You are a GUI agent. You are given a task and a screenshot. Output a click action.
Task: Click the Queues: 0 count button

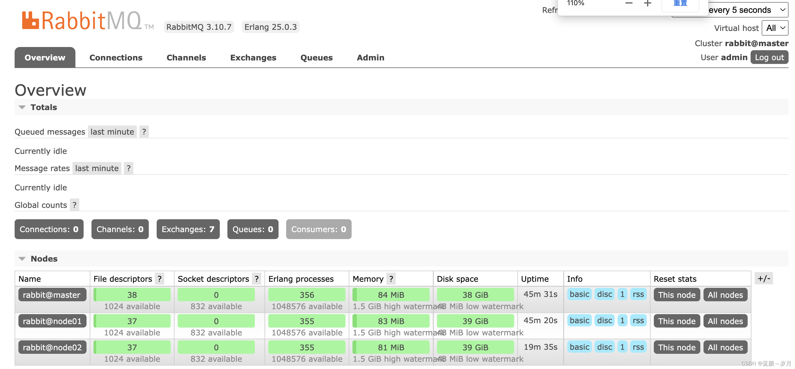click(253, 229)
